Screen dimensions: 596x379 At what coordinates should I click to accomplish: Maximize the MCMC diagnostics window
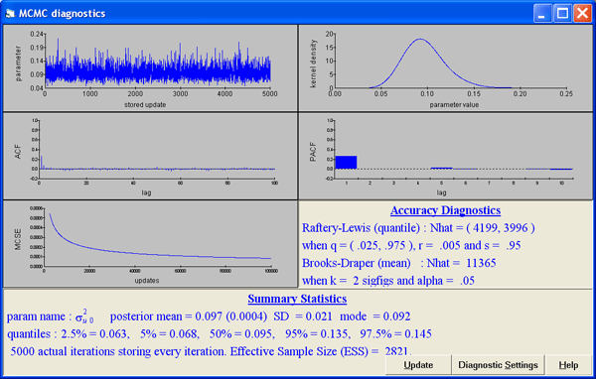562,14
